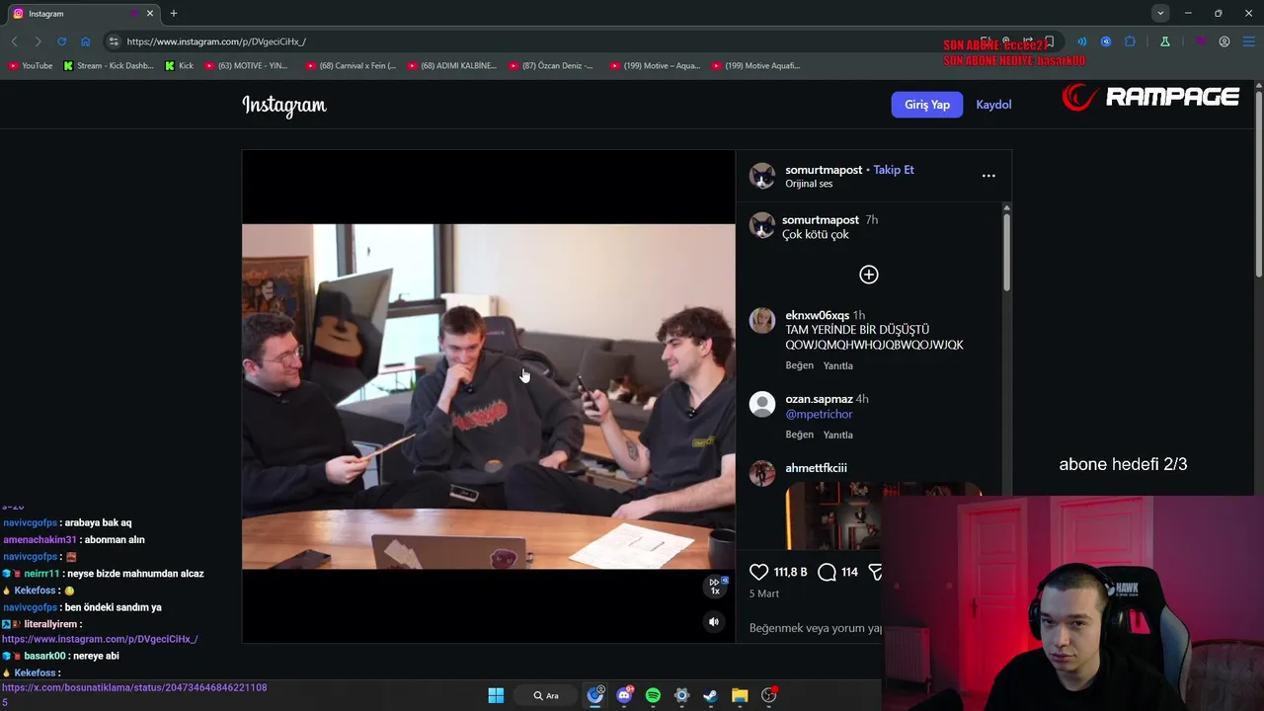
Task: Open the Windows Start menu
Action: pos(496,695)
